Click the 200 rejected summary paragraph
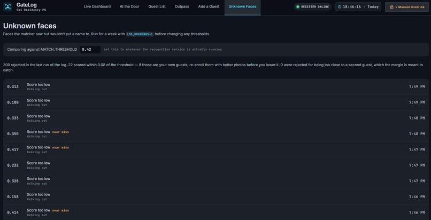431x220 pixels. 213,67
